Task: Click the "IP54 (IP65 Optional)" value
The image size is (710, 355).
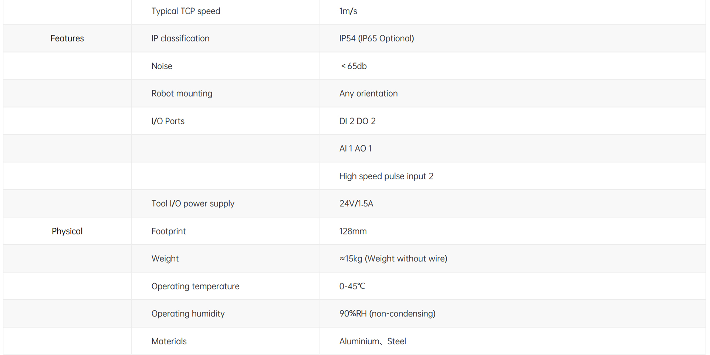Action: click(x=376, y=38)
